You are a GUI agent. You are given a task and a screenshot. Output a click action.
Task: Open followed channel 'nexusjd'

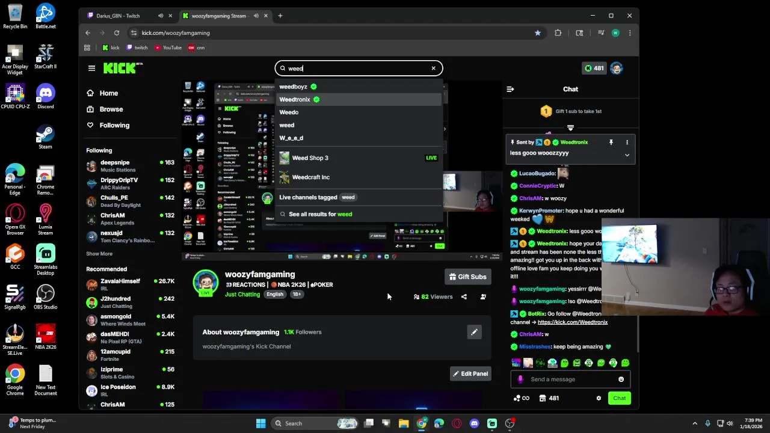tap(130, 236)
